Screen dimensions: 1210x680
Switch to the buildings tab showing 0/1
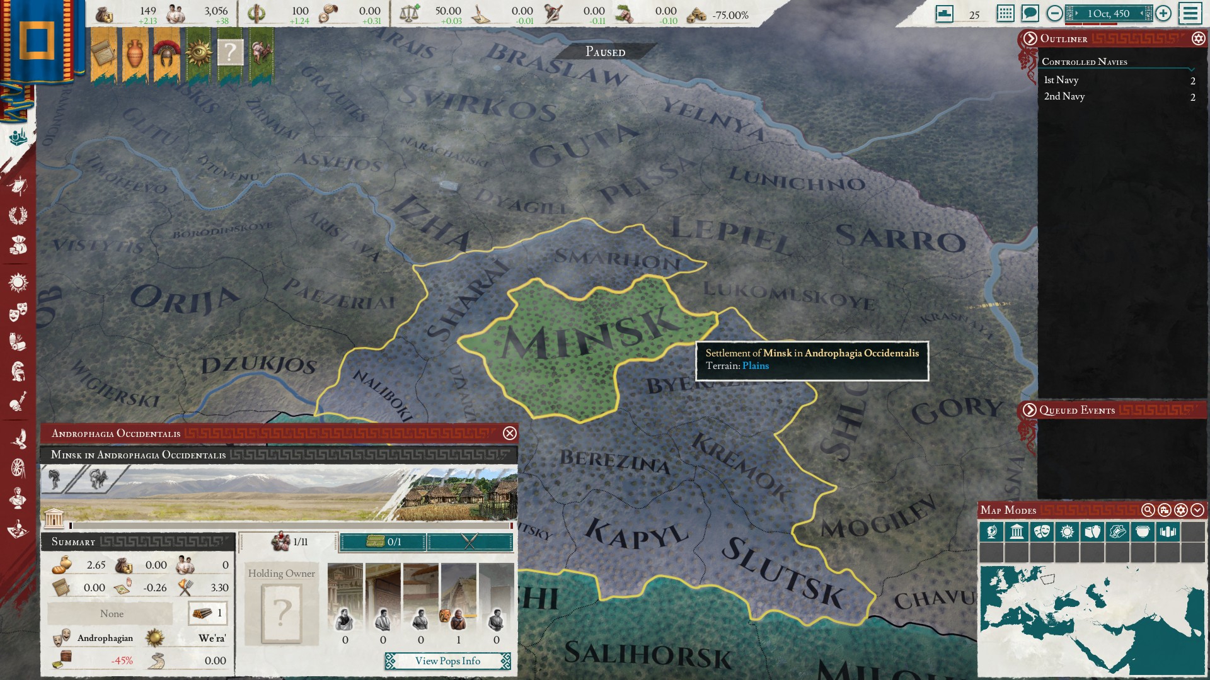383,541
